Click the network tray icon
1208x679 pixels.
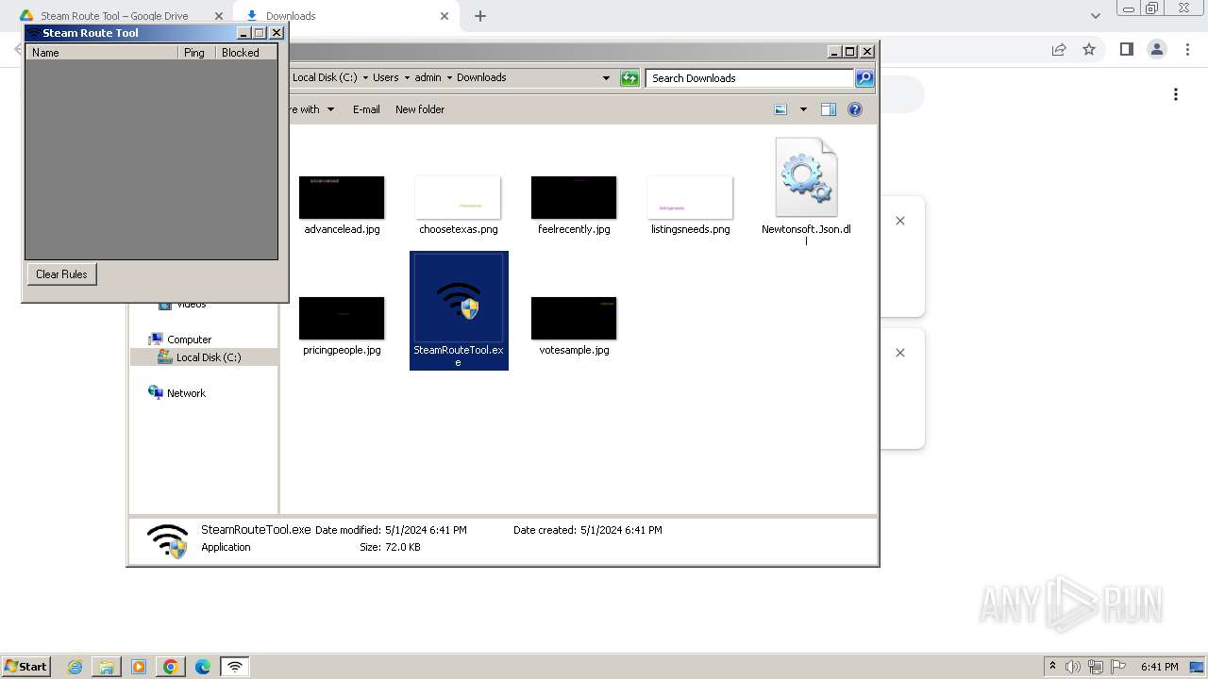point(1096,667)
